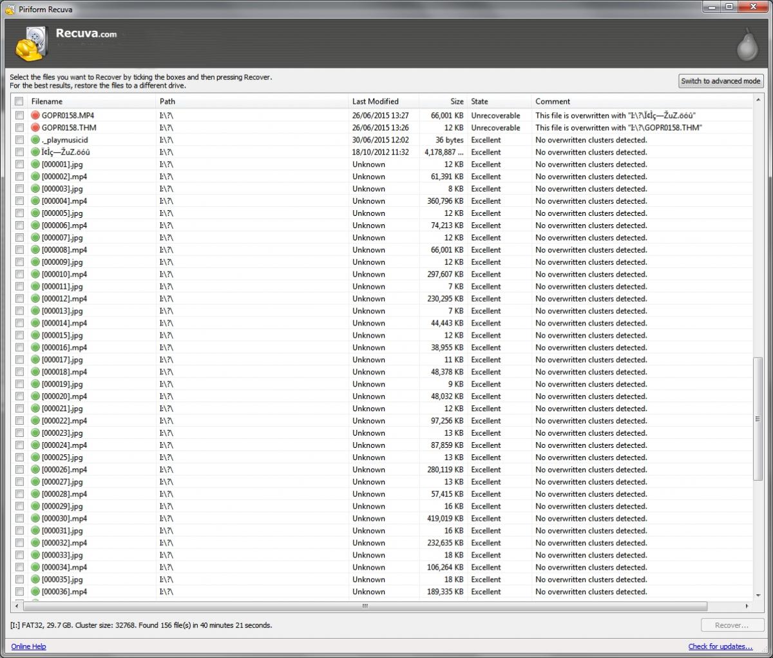Image resolution: width=773 pixels, height=658 pixels.
Task: Select the [000017].jpg filename
Action: click(62, 360)
